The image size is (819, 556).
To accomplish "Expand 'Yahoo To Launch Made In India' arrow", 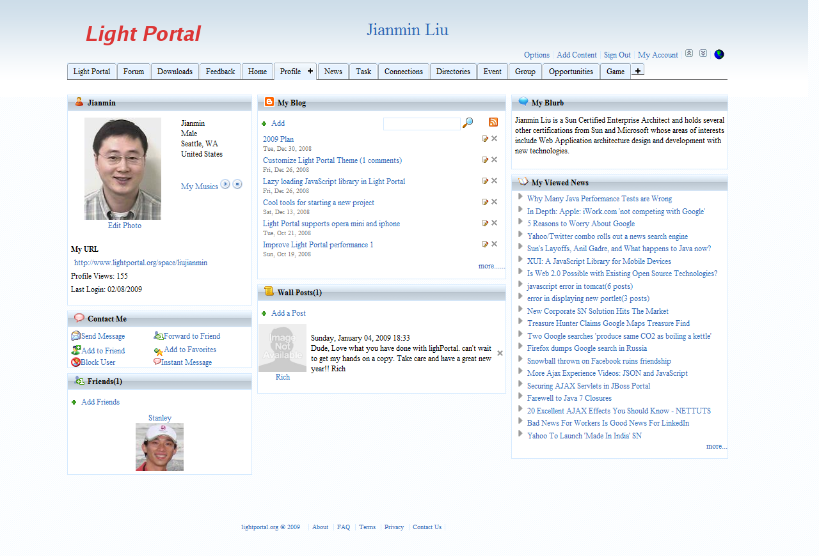I will 521,435.
